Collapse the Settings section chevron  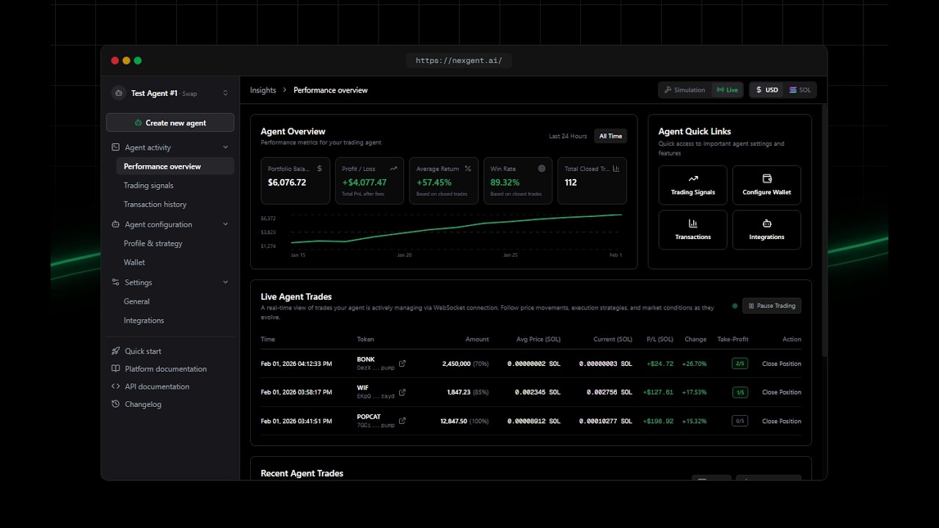[225, 282]
